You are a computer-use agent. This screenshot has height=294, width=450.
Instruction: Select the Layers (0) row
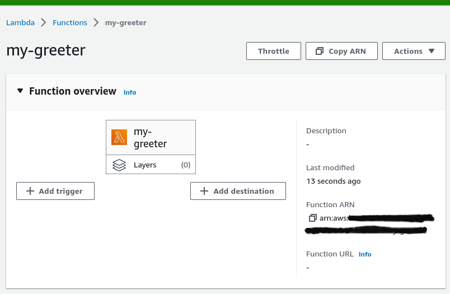tap(151, 165)
